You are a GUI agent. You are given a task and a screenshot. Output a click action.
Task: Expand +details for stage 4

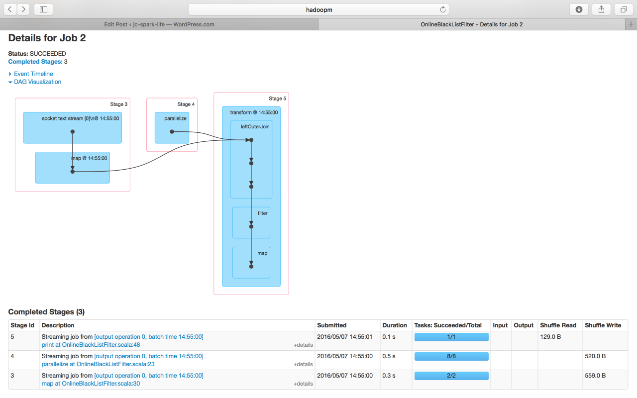click(x=303, y=364)
